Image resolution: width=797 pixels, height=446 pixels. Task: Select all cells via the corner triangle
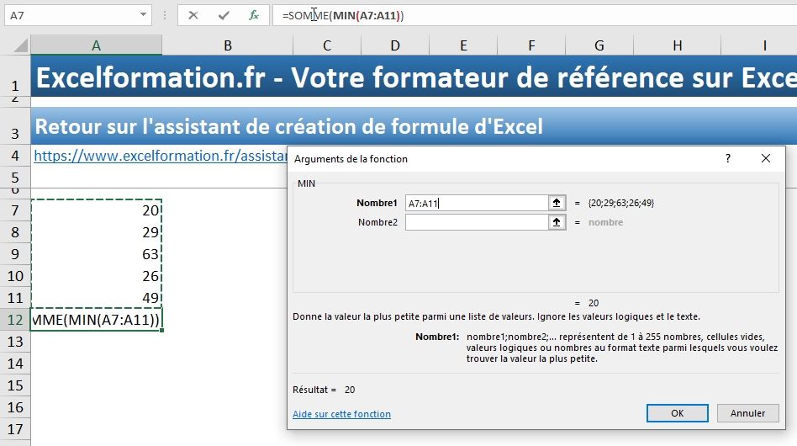pos(21,45)
